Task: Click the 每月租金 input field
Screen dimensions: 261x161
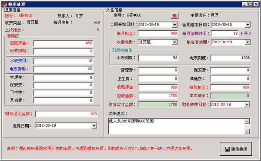Action: click(x=158, y=33)
